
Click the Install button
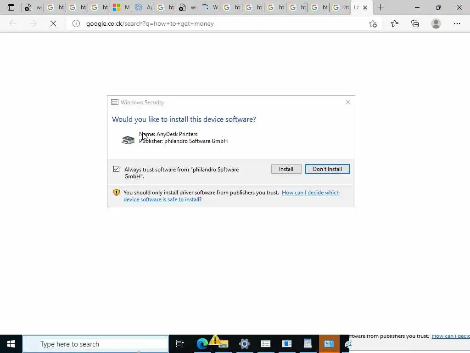286,169
